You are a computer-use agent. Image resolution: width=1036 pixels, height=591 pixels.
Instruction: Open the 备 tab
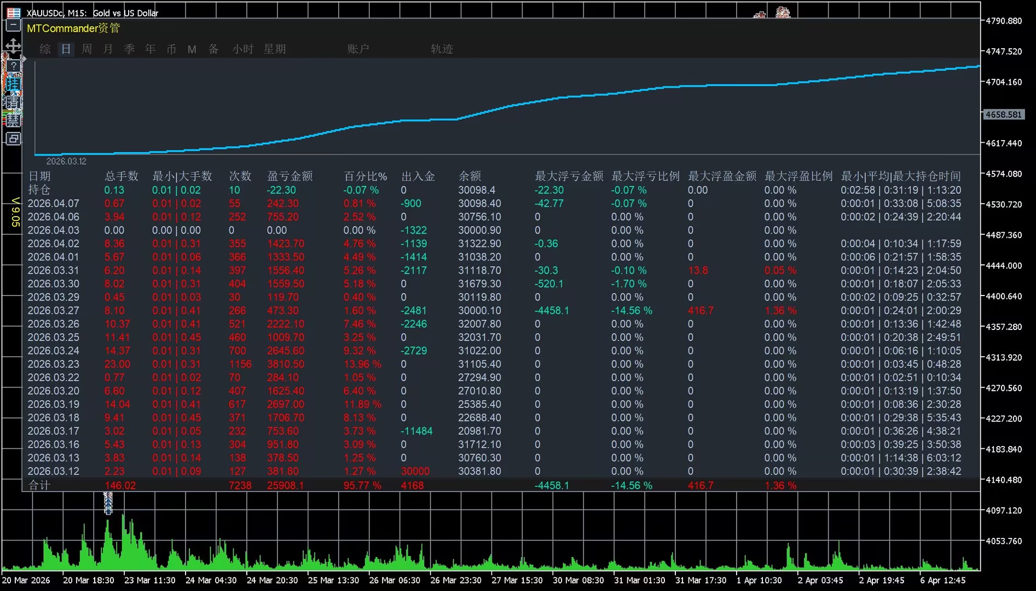[213, 49]
